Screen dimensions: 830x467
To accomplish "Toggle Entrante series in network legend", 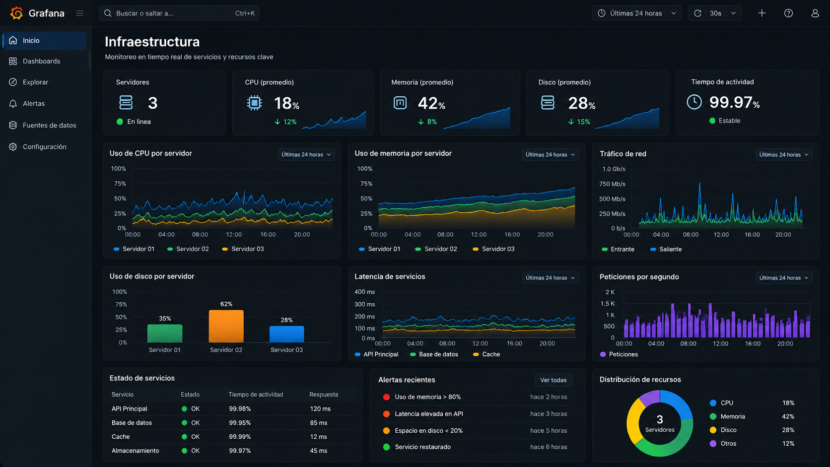I will point(618,249).
